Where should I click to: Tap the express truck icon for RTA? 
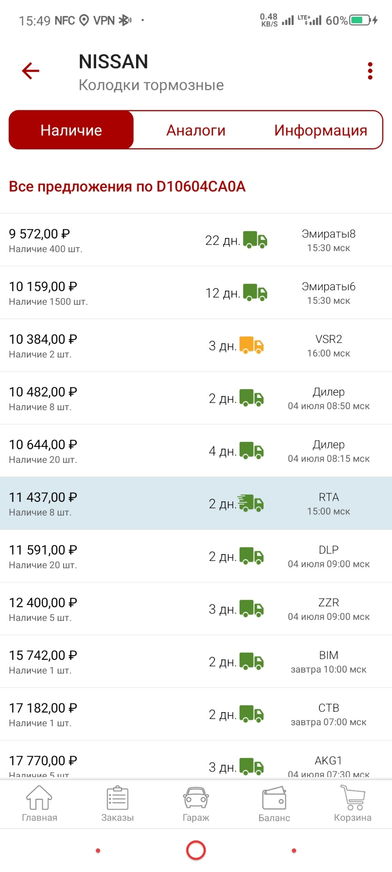click(250, 503)
